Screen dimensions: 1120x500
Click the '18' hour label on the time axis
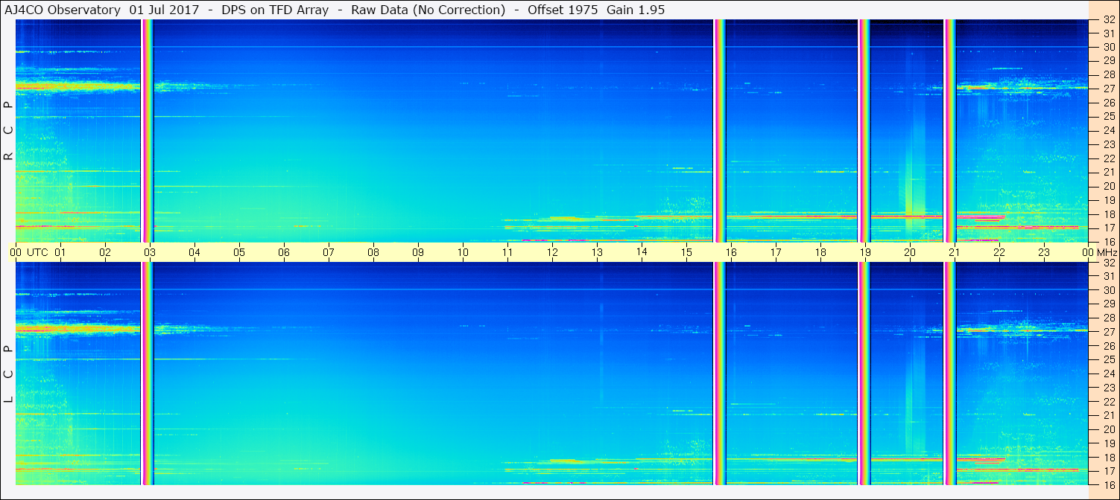[820, 252]
